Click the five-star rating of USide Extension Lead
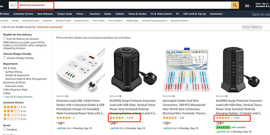Image resolution: width=270 pixels, height=135 pixels. pyautogui.click(x=63, y=118)
